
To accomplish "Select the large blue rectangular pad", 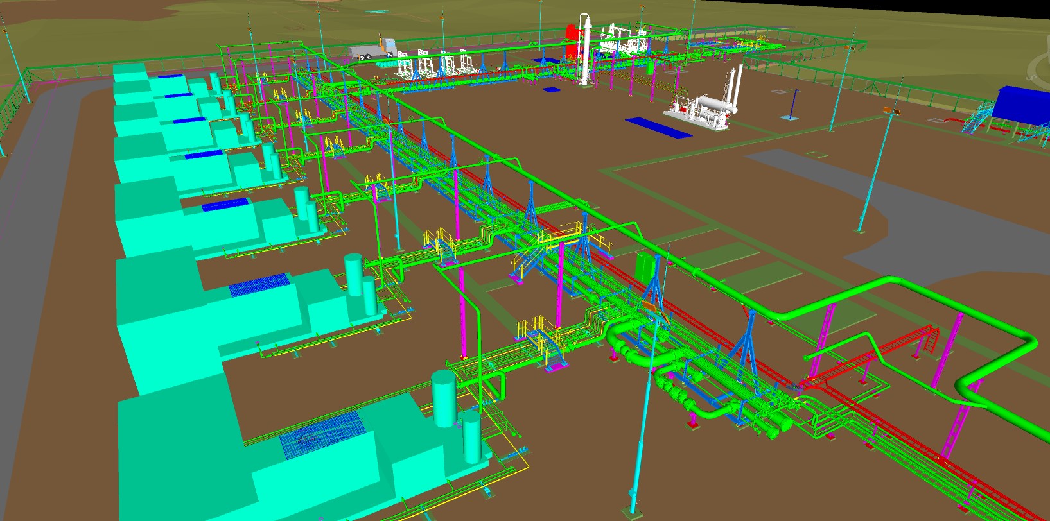I will tap(658, 127).
